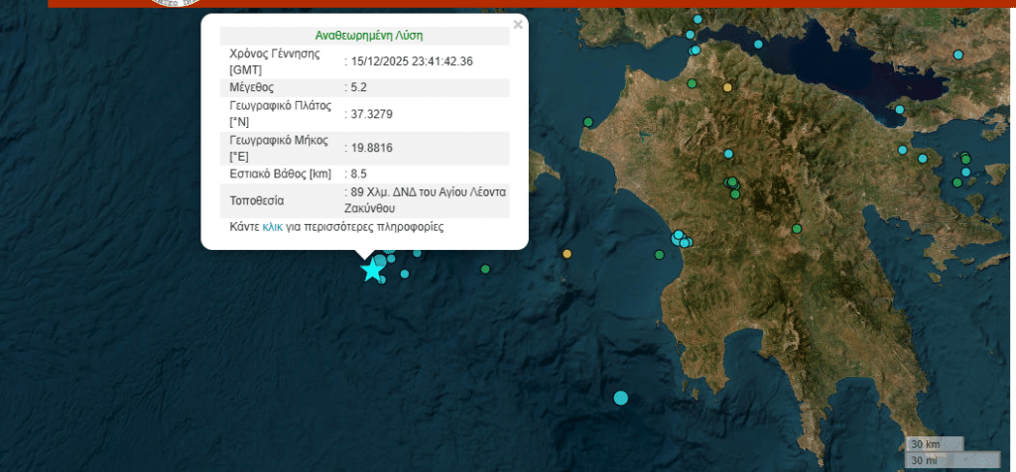The height and width of the screenshot is (472, 1016).
Task: Click the green marker right of the yellow sea marker
Action: [x=660, y=256]
